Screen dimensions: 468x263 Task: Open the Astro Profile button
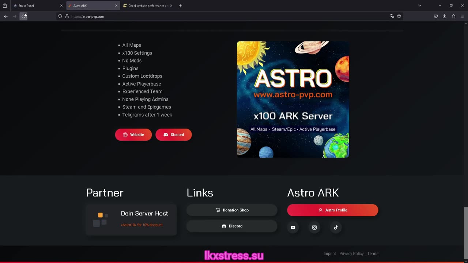333,210
